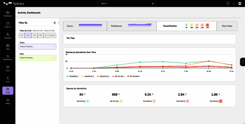Select the Permissions lock icon
Image resolution: width=245 pixels, height=124 pixels.
point(8,57)
